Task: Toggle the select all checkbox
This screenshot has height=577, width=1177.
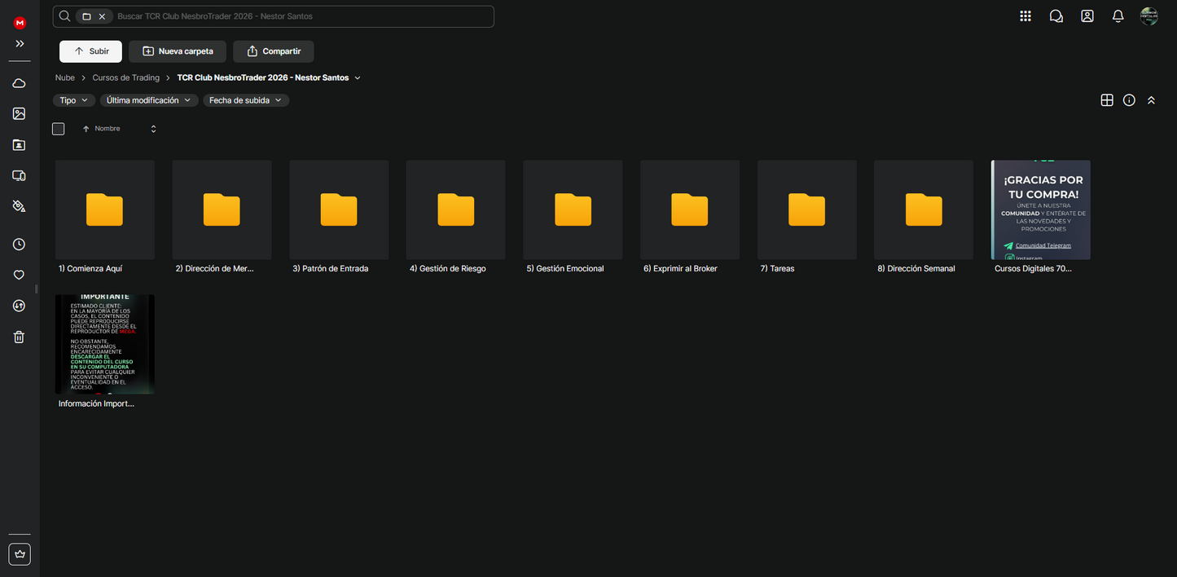Action: (x=59, y=129)
